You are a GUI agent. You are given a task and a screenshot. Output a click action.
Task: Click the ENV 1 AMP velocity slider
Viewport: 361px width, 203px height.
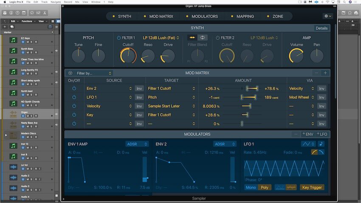pos(144,169)
